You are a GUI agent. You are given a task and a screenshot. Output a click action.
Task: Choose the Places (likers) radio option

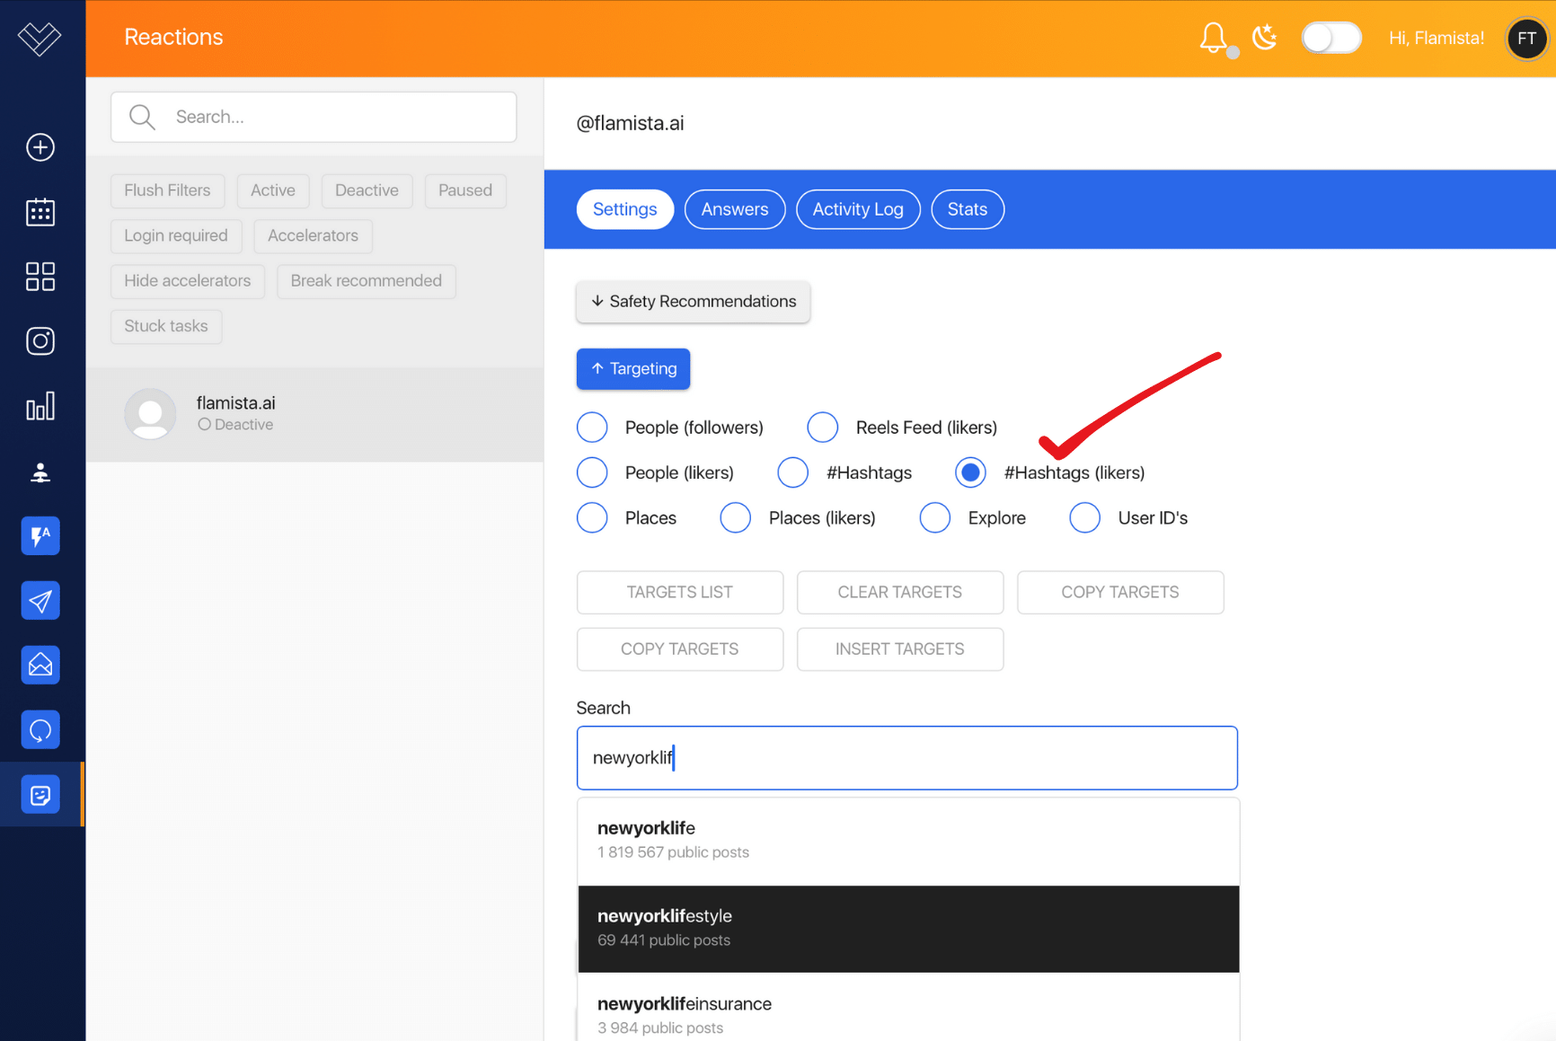pos(735,518)
